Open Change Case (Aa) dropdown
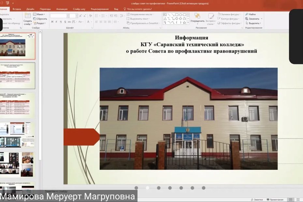Screen dimensions: 303x202 (80, 22)
